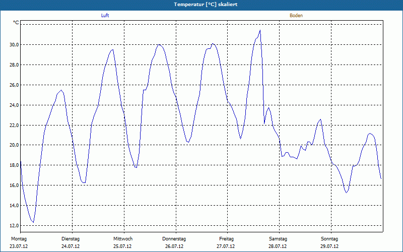Select the Freitag axis label
Viewport: 403px width, 252px height.
226,239
